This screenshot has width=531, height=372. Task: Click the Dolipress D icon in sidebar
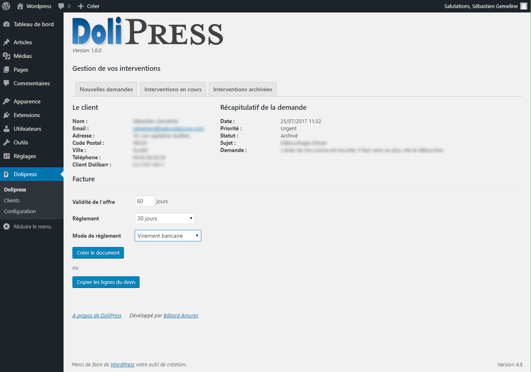6,174
